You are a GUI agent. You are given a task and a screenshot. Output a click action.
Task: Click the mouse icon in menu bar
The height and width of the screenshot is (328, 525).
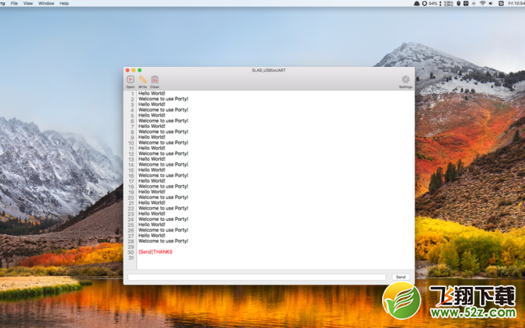tap(458, 3)
